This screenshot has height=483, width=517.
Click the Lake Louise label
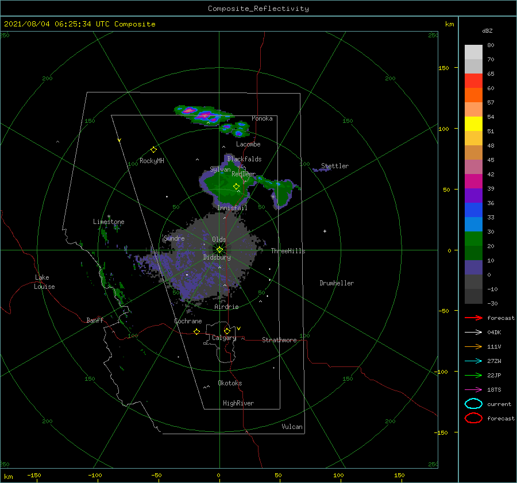coord(44,282)
